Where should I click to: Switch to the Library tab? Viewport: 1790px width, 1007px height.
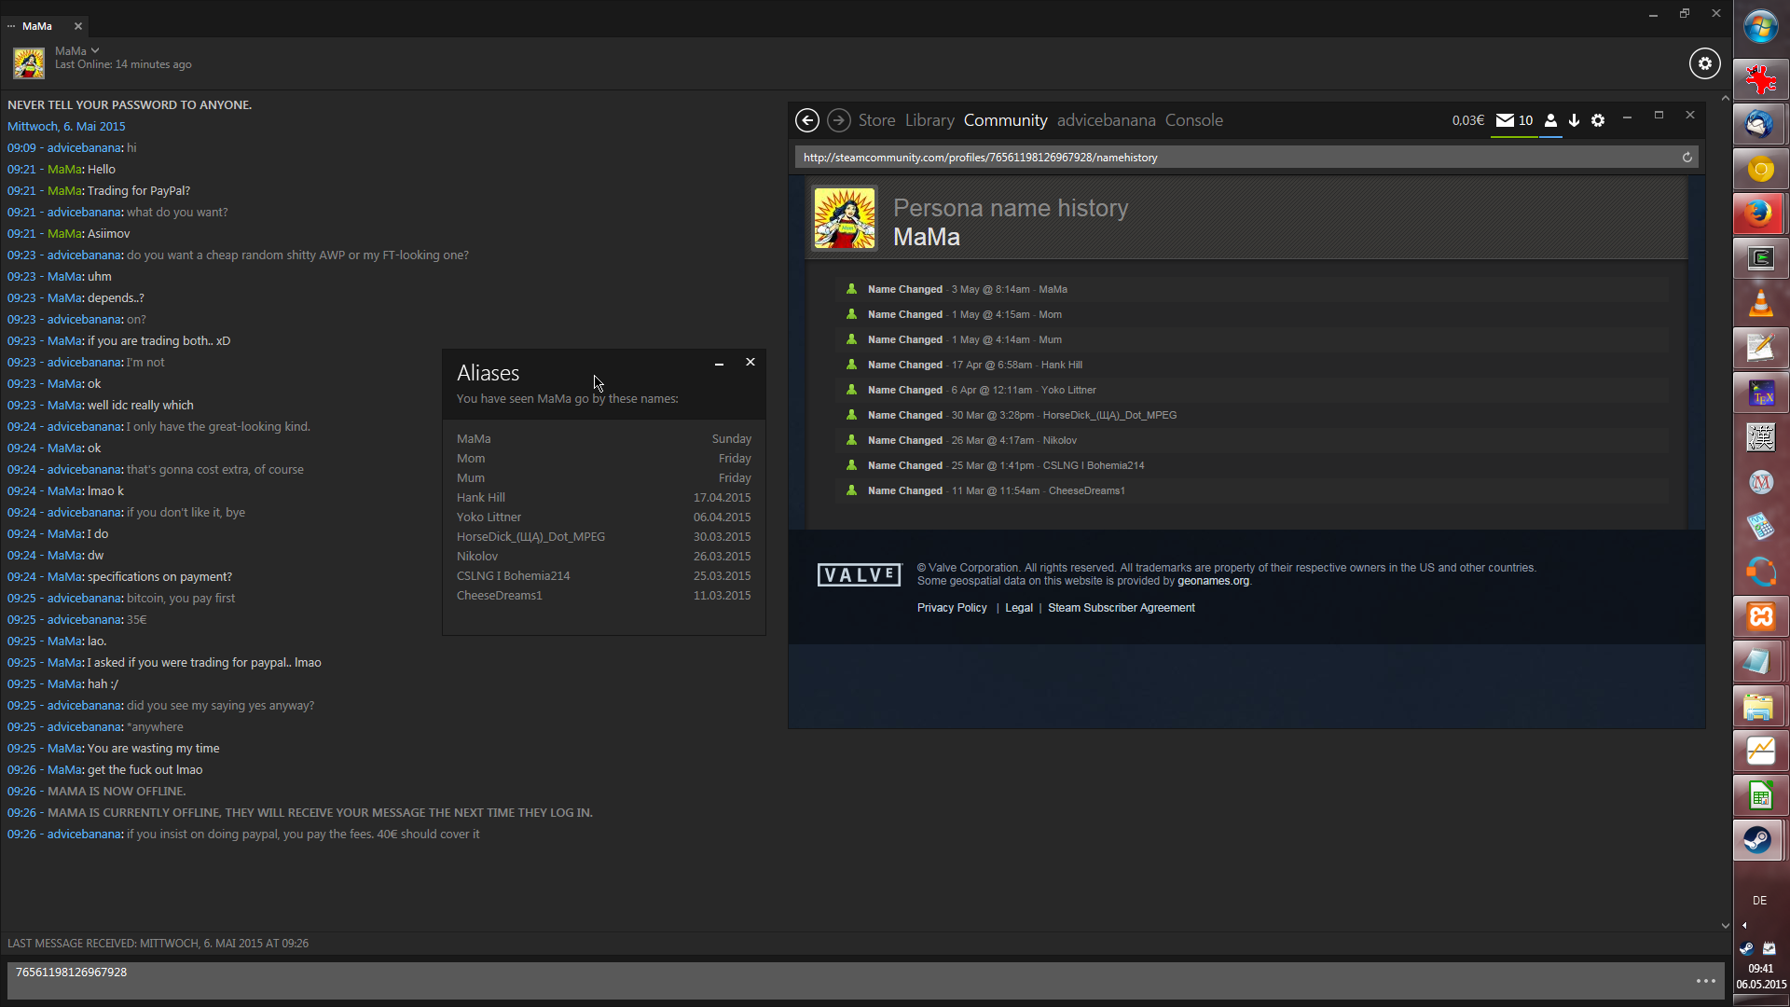(929, 120)
